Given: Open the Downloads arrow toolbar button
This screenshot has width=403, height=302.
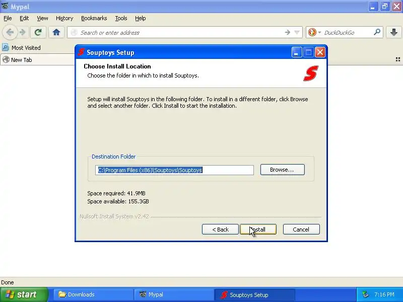Looking at the screenshot, I should [x=394, y=32].
